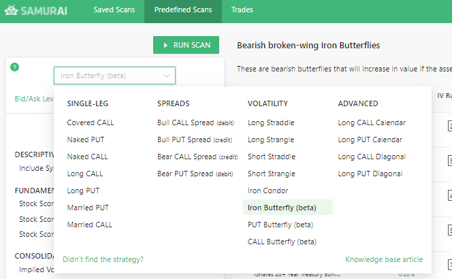Select Bear CALL Spread (credit)
Image resolution: width=452 pixels, height=279 pixels.
[x=197, y=157]
